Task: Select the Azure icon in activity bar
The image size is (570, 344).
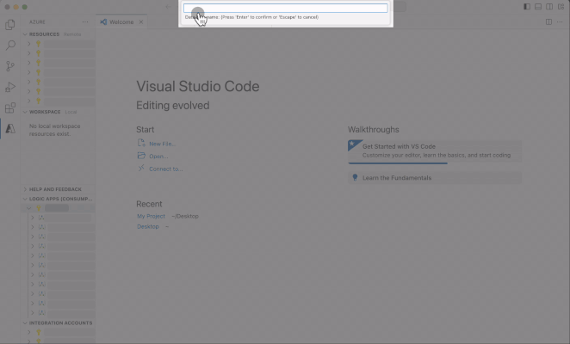Action: click(x=10, y=129)
